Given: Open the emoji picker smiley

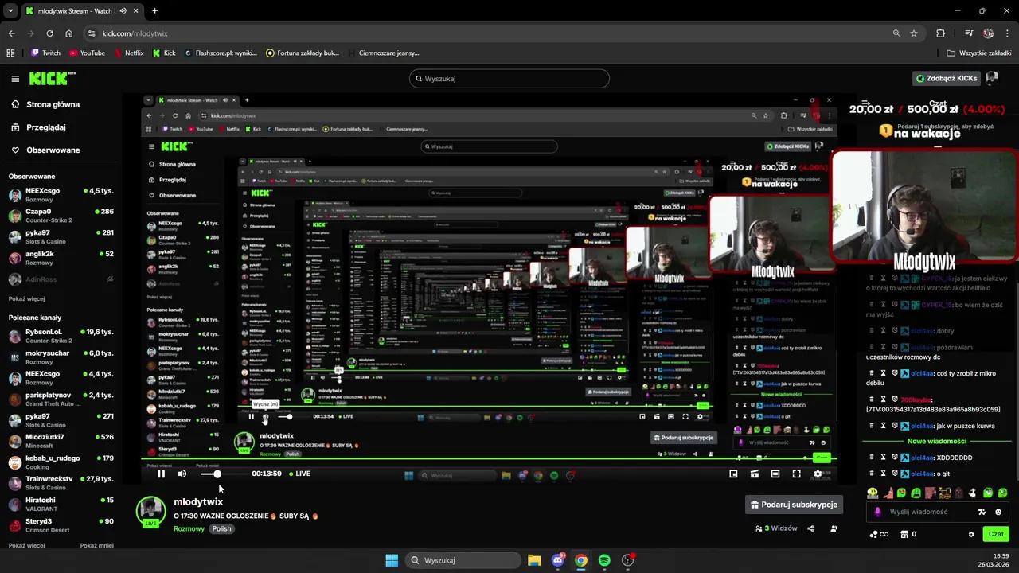Looking at the screenshot, I should click(998, 513).
